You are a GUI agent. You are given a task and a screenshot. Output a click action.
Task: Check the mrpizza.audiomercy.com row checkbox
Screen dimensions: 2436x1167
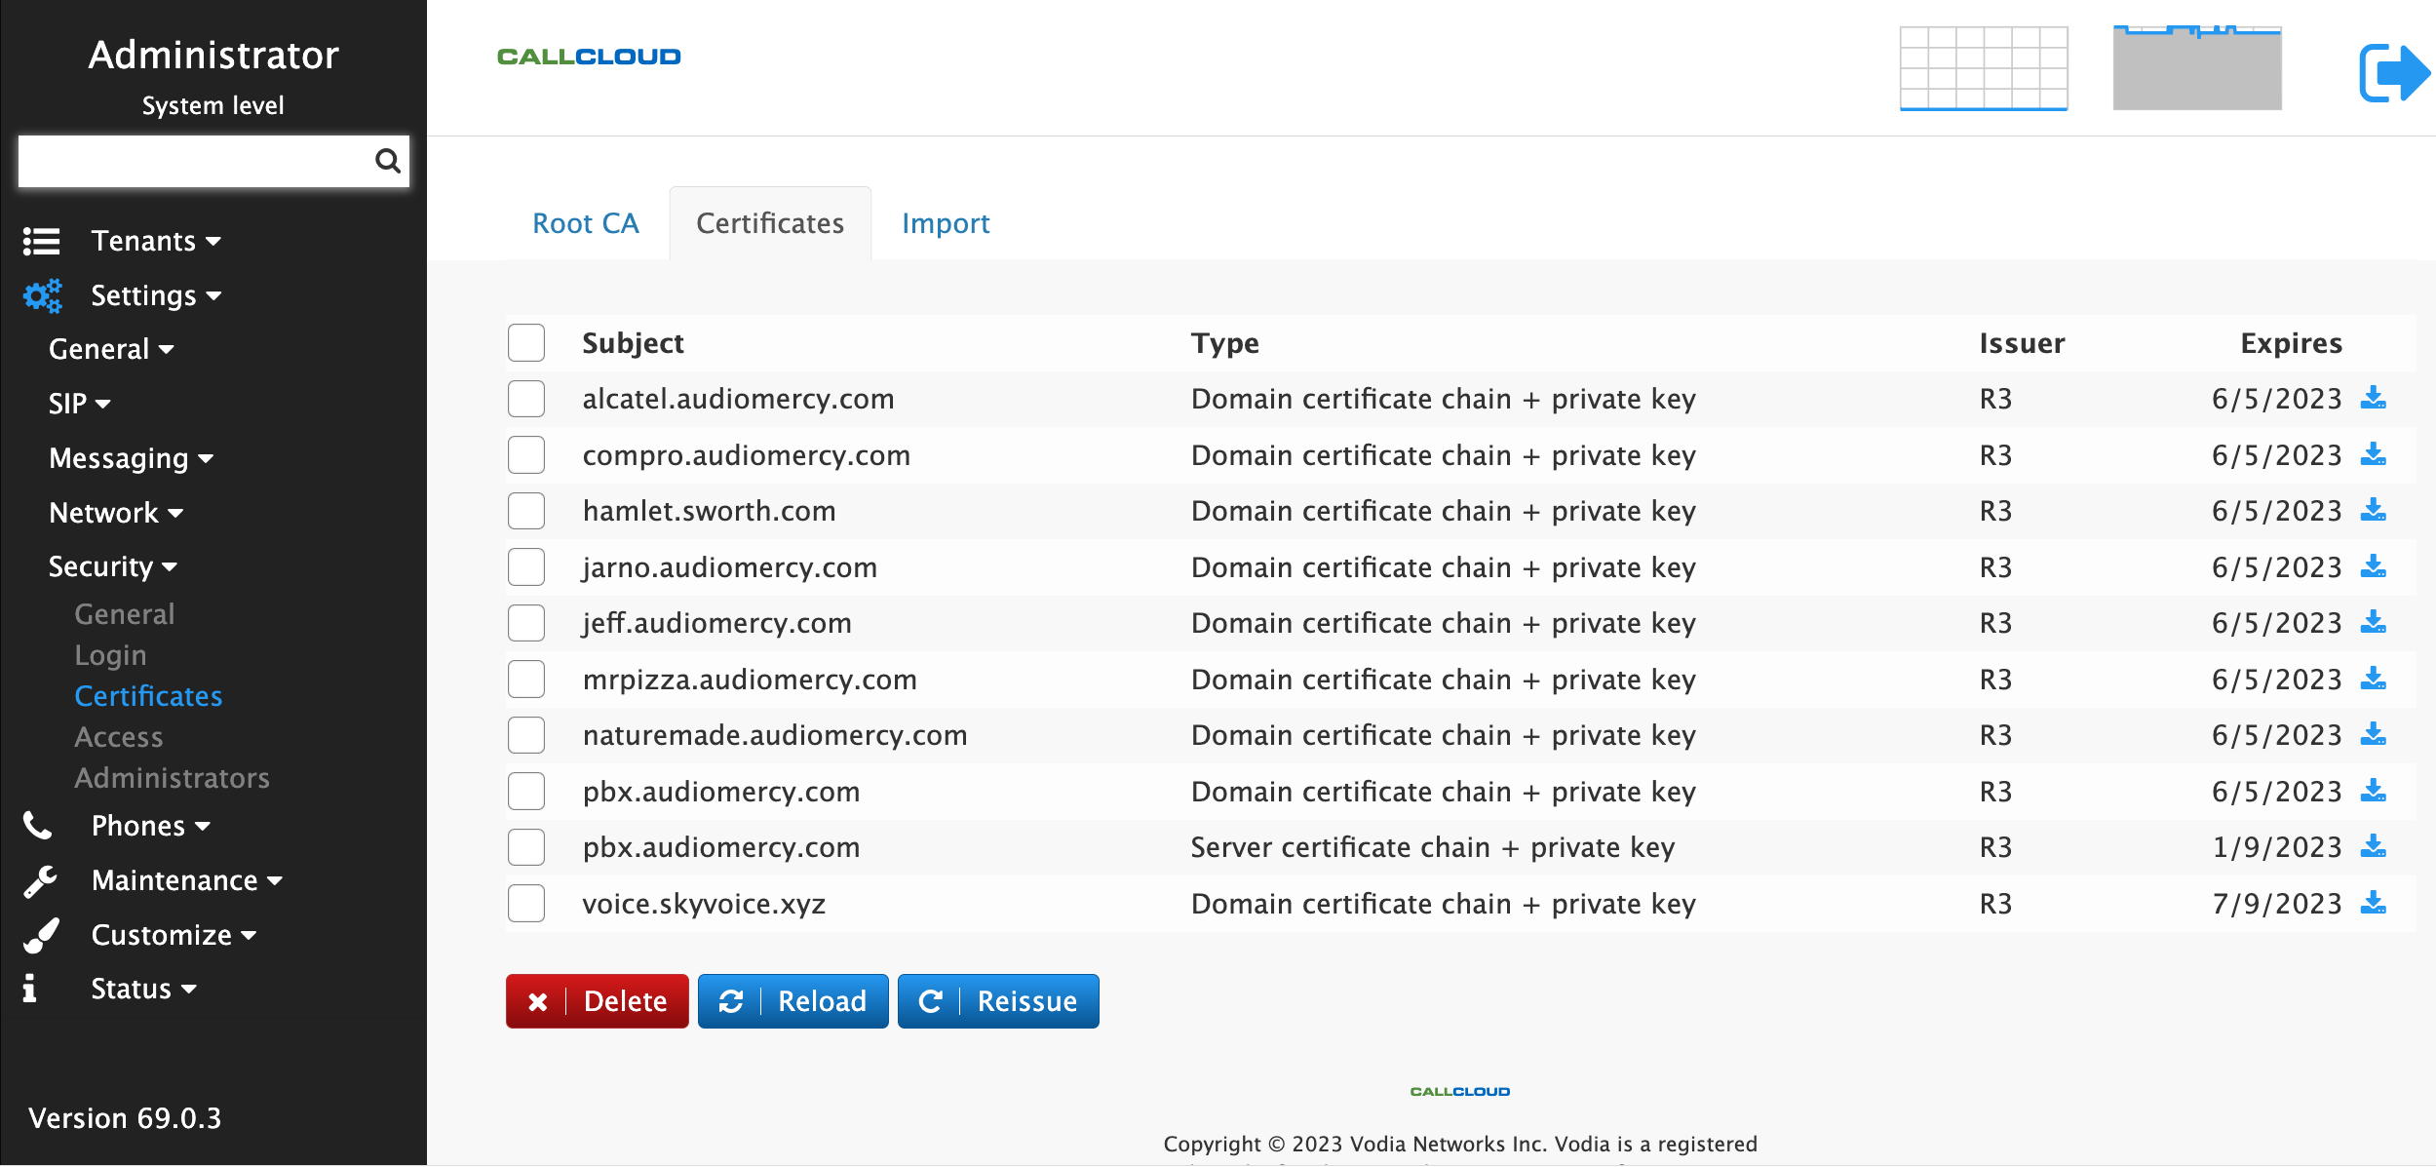(526, 680)
